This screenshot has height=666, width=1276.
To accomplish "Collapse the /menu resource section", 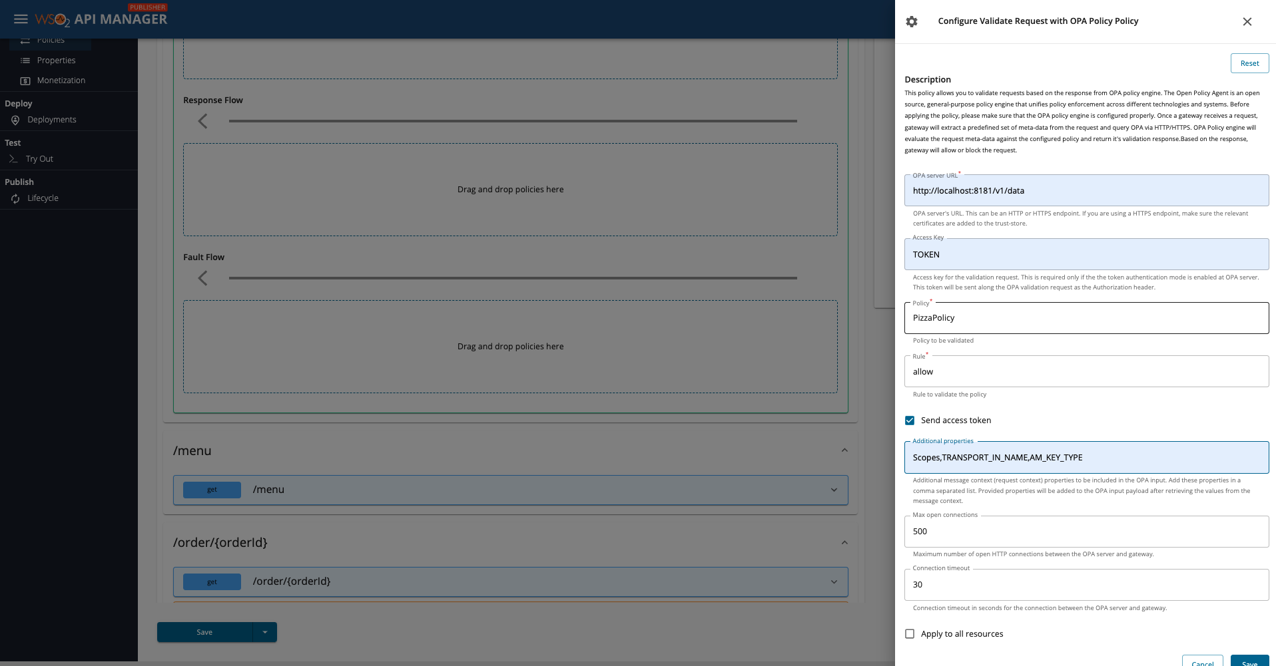I will (x=844, y=450).
